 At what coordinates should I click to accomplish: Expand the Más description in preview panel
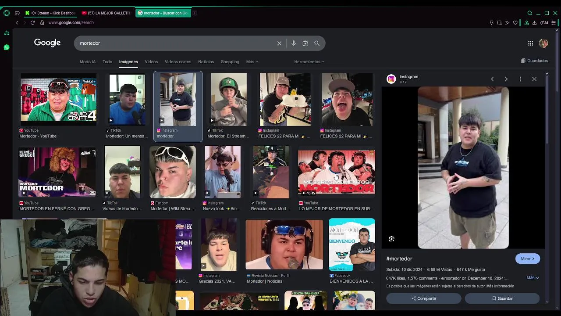533,278
